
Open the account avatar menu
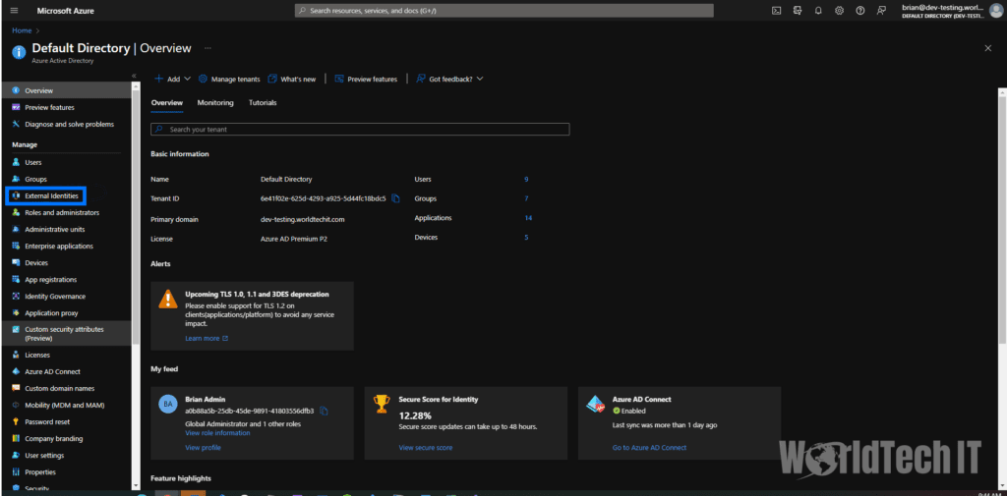point(995,10)
